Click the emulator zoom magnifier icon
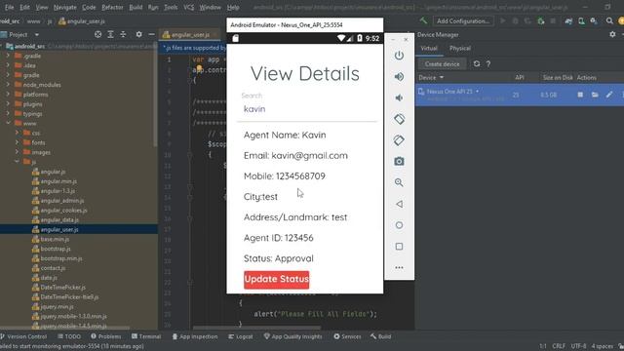624x351 pixels. (x=399, y=182)
